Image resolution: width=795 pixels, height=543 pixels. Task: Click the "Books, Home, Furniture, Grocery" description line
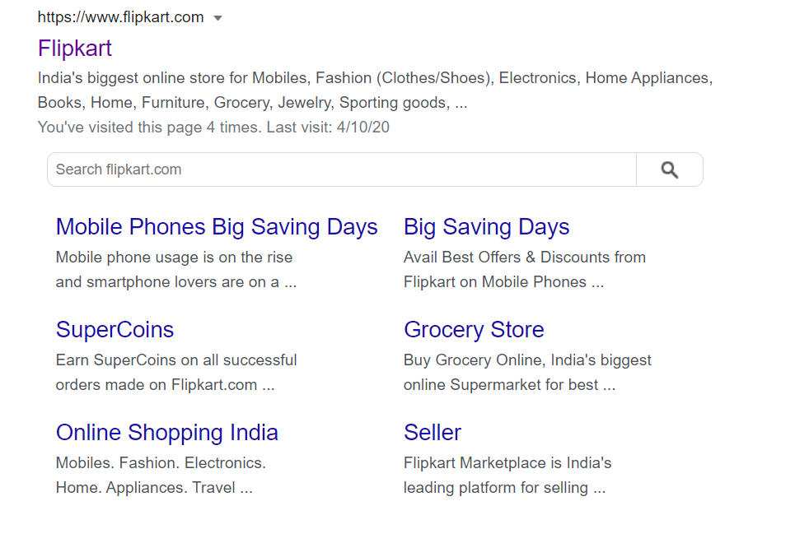click(252, 103)
